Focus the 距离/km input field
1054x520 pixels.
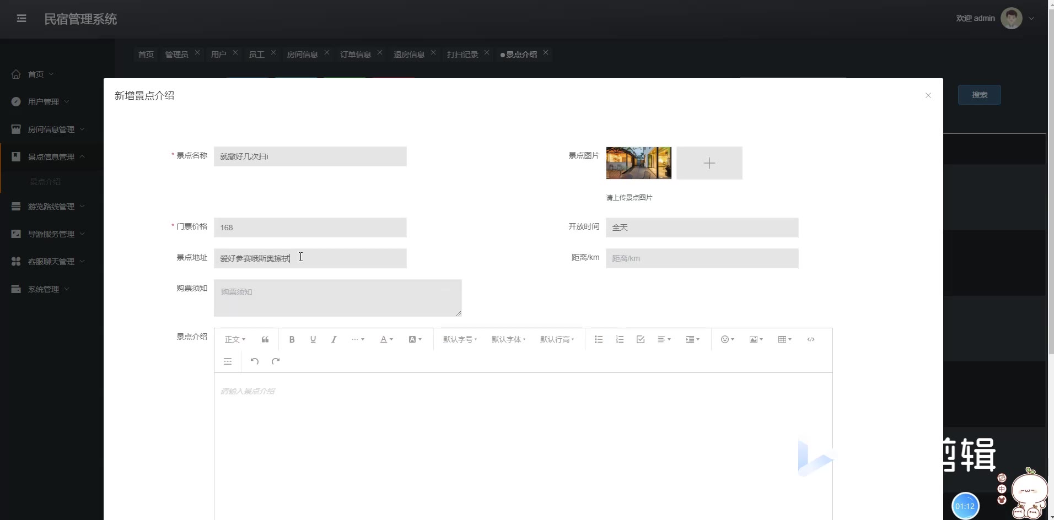(702, 258)
